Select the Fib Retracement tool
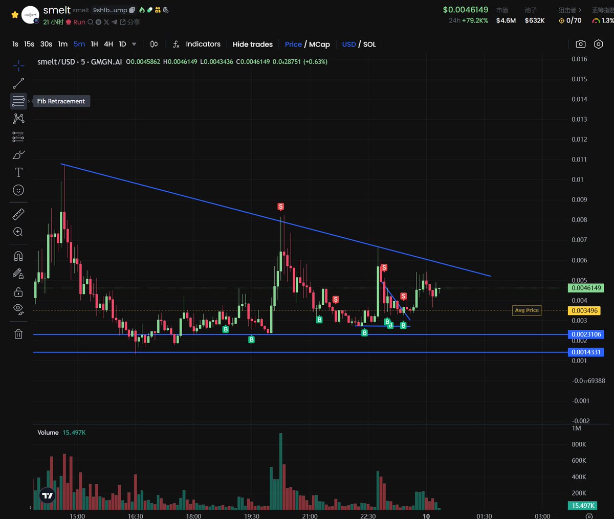Viewport: 614px width, 519px height. [x=18, y=101]
